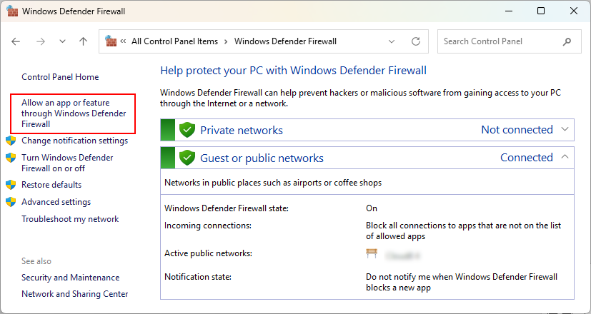591x314 pixels.
Task: Click the Not connected status text
Action: (x=517, y=129)
